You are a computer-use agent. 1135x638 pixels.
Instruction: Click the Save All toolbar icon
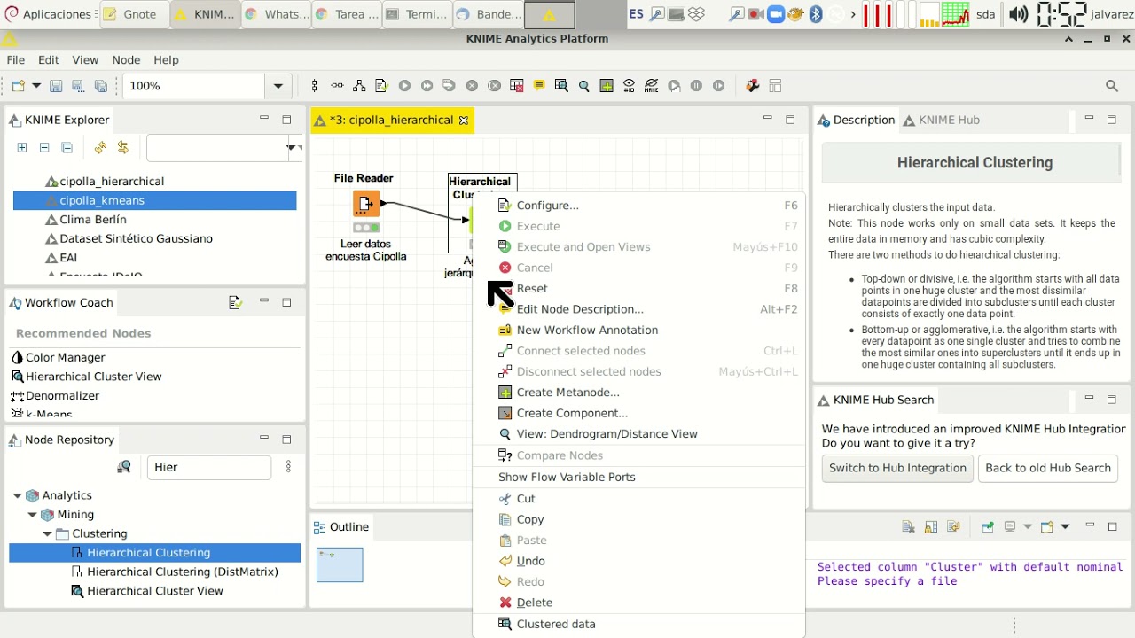pos(100,86)
